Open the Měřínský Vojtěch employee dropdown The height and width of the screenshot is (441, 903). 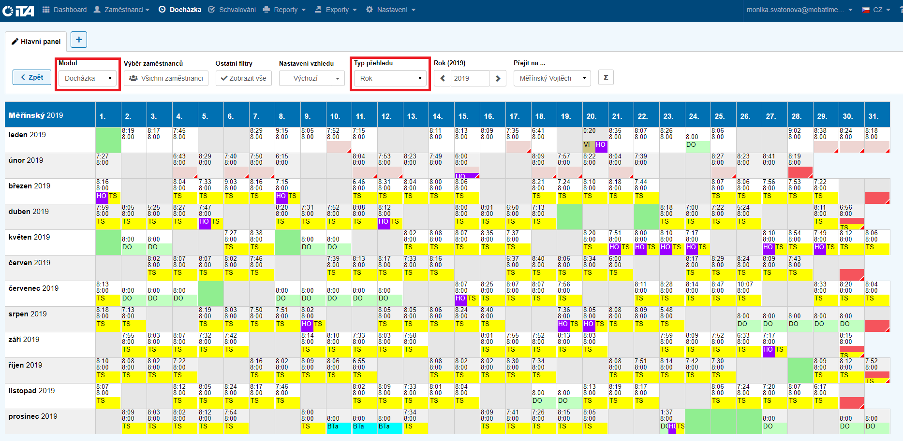point(552,78)
